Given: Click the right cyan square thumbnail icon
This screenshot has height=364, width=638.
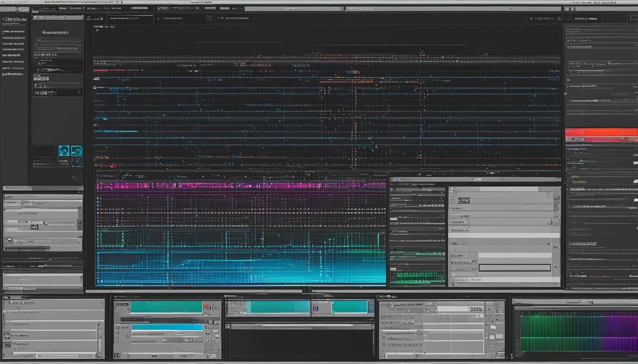Looking at the screenshot, I should 76,151.
